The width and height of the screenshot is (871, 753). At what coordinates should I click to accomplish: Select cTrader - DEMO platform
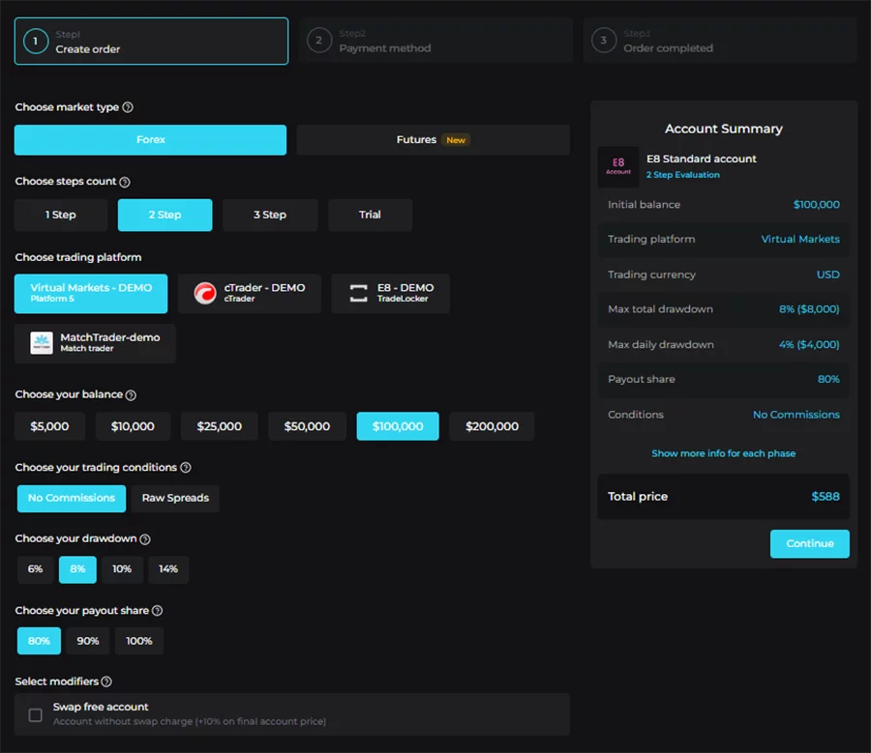[250, 294]
